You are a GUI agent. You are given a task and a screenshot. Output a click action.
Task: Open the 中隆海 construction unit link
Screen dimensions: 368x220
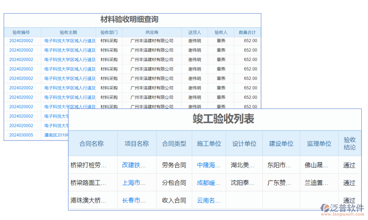tap(208, 165)
